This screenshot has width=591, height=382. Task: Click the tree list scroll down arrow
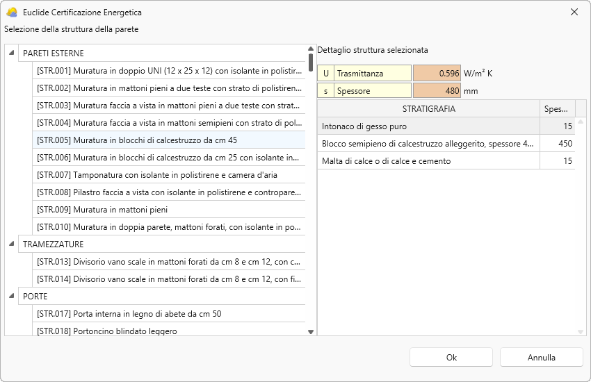(311, 332)
